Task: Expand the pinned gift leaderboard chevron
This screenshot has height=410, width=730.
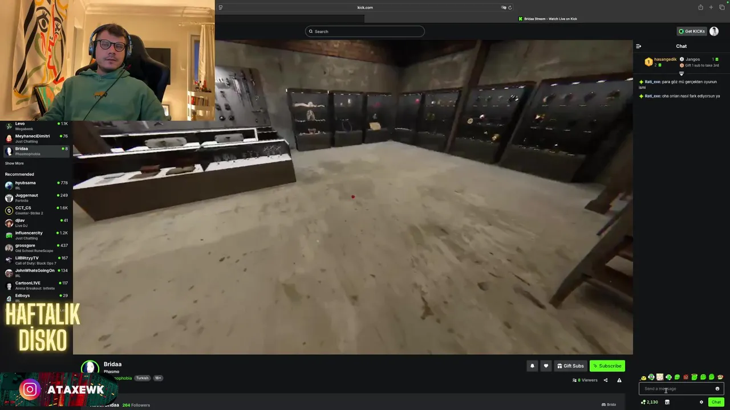Action: click(x=682, y=73)
